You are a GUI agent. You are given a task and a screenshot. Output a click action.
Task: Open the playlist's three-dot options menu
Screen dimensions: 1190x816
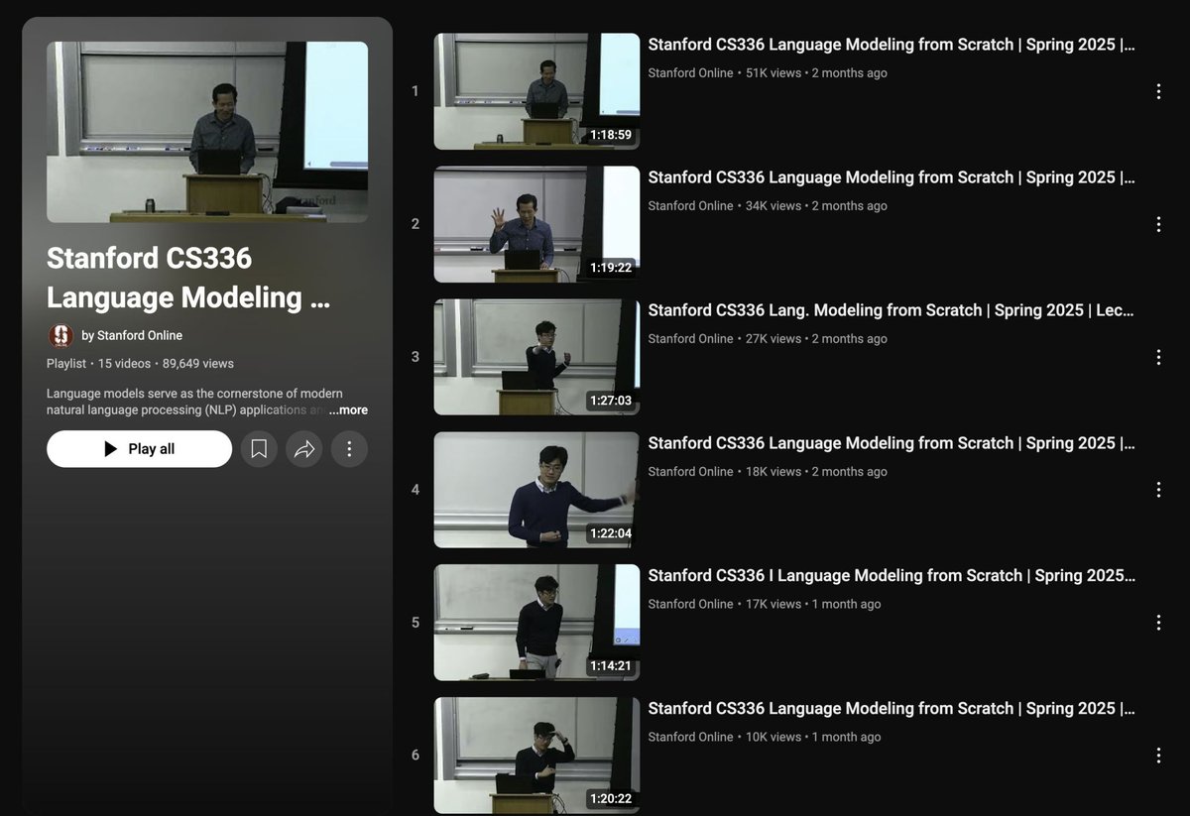pyautogui.click(x=350, y=448)
